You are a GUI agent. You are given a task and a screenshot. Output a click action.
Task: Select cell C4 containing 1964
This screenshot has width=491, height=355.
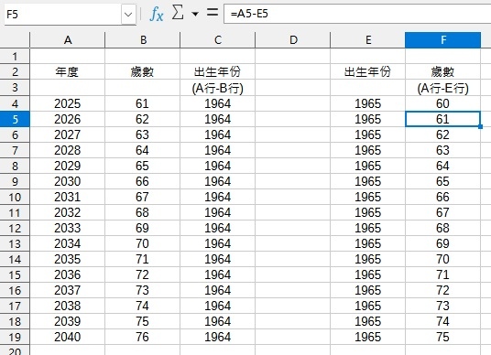[x=218, y=103]
